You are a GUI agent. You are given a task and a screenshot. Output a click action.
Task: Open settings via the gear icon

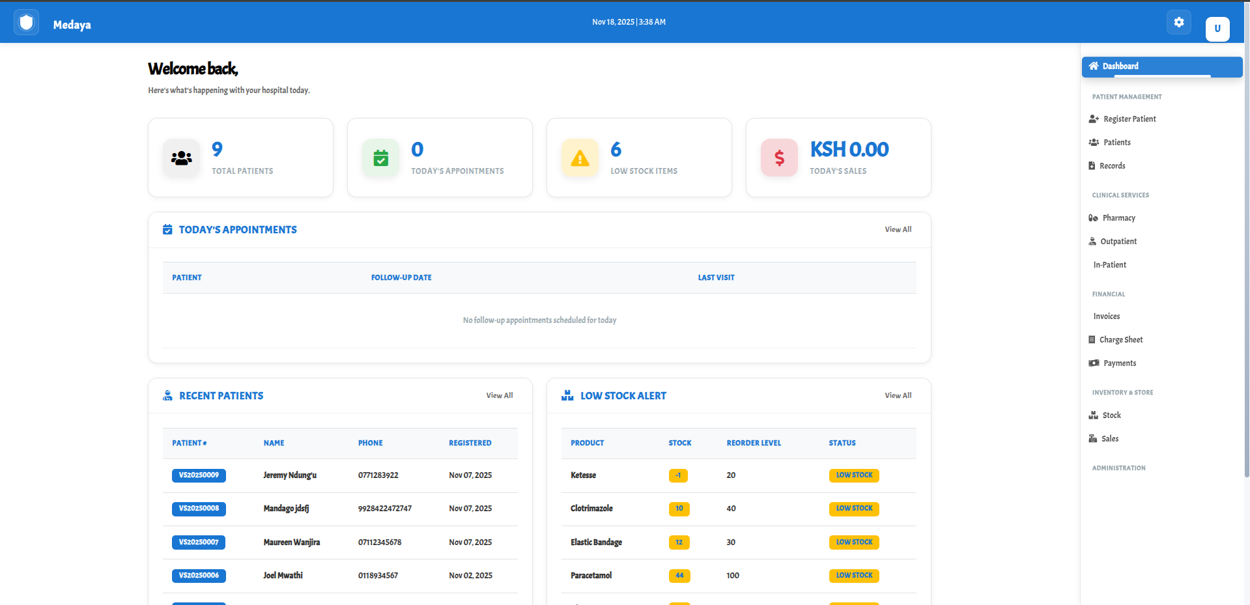(1178, 22)
